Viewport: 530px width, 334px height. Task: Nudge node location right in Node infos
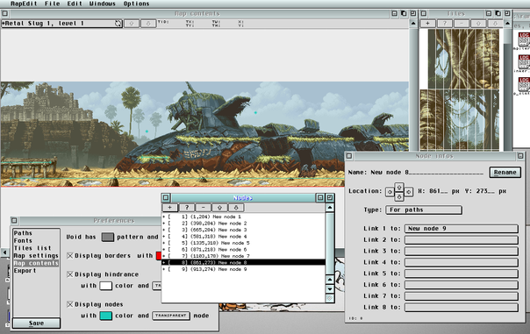tap(409, 192)
